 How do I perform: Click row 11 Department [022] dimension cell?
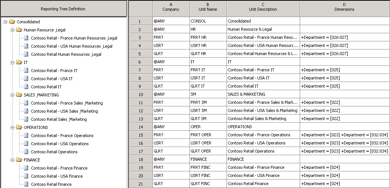(345, 102)
